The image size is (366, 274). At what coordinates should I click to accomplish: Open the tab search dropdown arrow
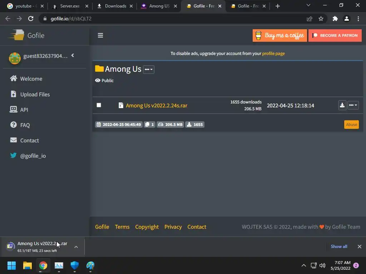308,5
